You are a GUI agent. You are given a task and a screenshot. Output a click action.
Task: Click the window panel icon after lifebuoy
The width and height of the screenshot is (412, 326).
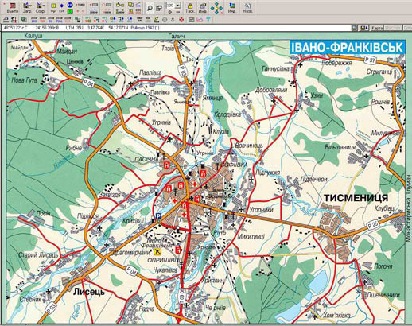coord(192,20)
